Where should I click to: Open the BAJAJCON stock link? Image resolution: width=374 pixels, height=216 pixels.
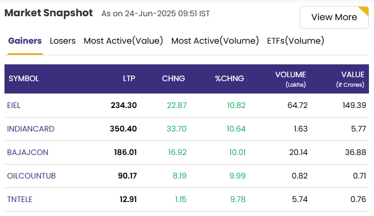pos(27,152)
